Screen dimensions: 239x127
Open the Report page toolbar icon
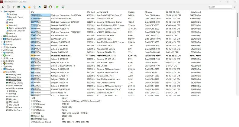pos(8,7)
